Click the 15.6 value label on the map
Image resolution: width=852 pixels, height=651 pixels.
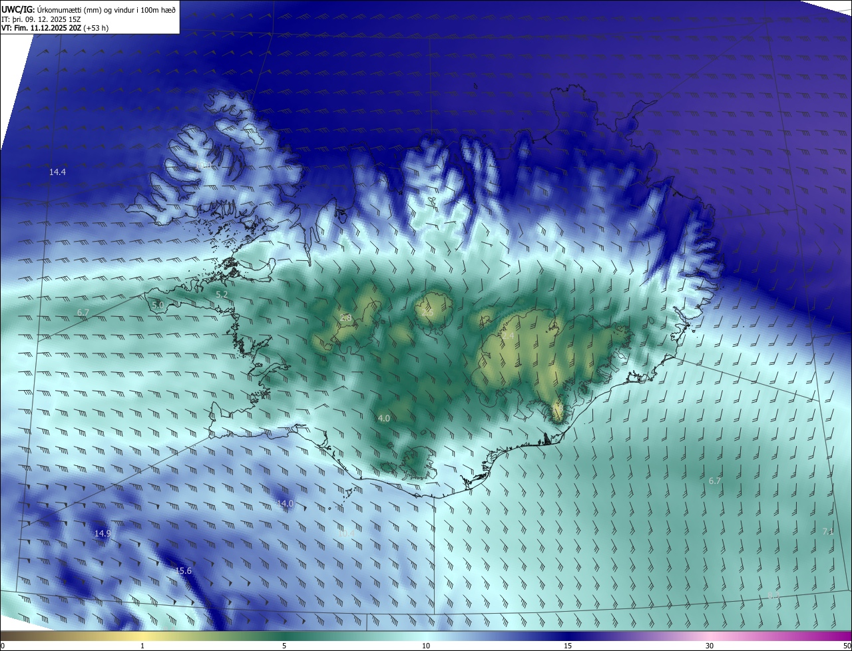183,570
